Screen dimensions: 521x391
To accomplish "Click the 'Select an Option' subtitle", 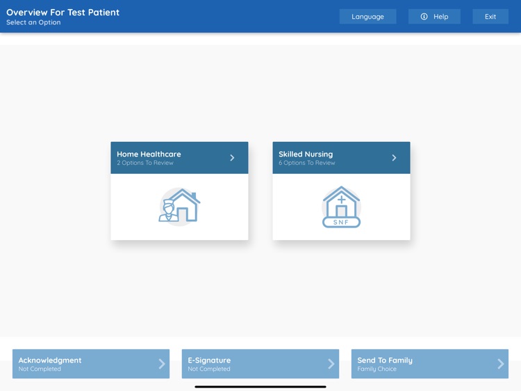I will [33, 22].
